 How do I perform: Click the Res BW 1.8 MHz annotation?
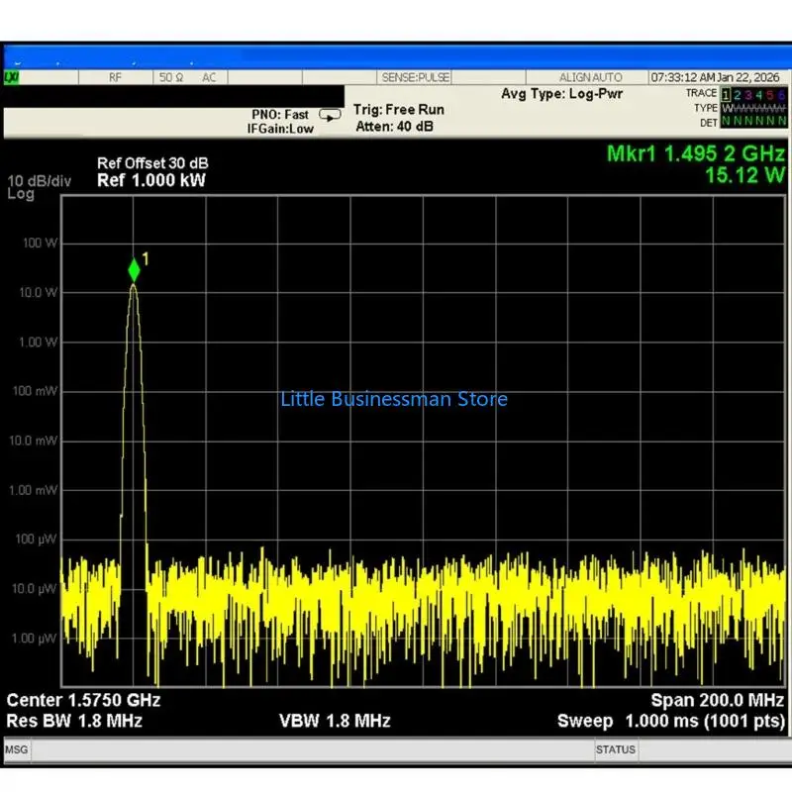click(74, 721)
